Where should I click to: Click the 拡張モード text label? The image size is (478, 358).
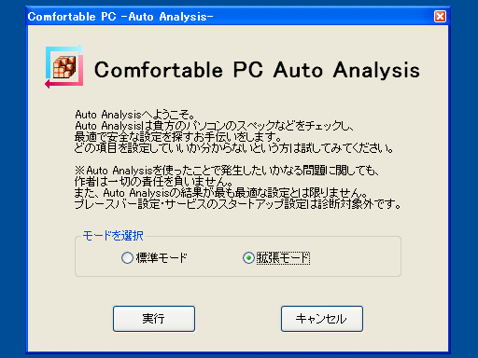(283, 258)
